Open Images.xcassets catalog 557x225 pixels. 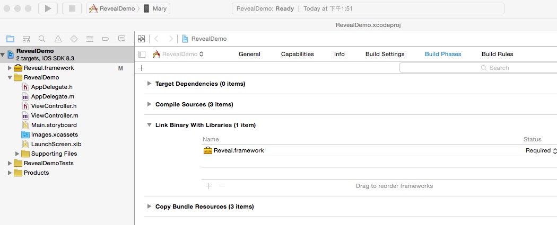pos(54,134)
